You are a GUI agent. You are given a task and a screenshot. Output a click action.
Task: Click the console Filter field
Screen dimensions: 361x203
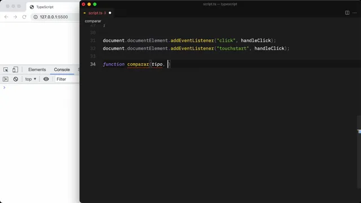[67, 79]
